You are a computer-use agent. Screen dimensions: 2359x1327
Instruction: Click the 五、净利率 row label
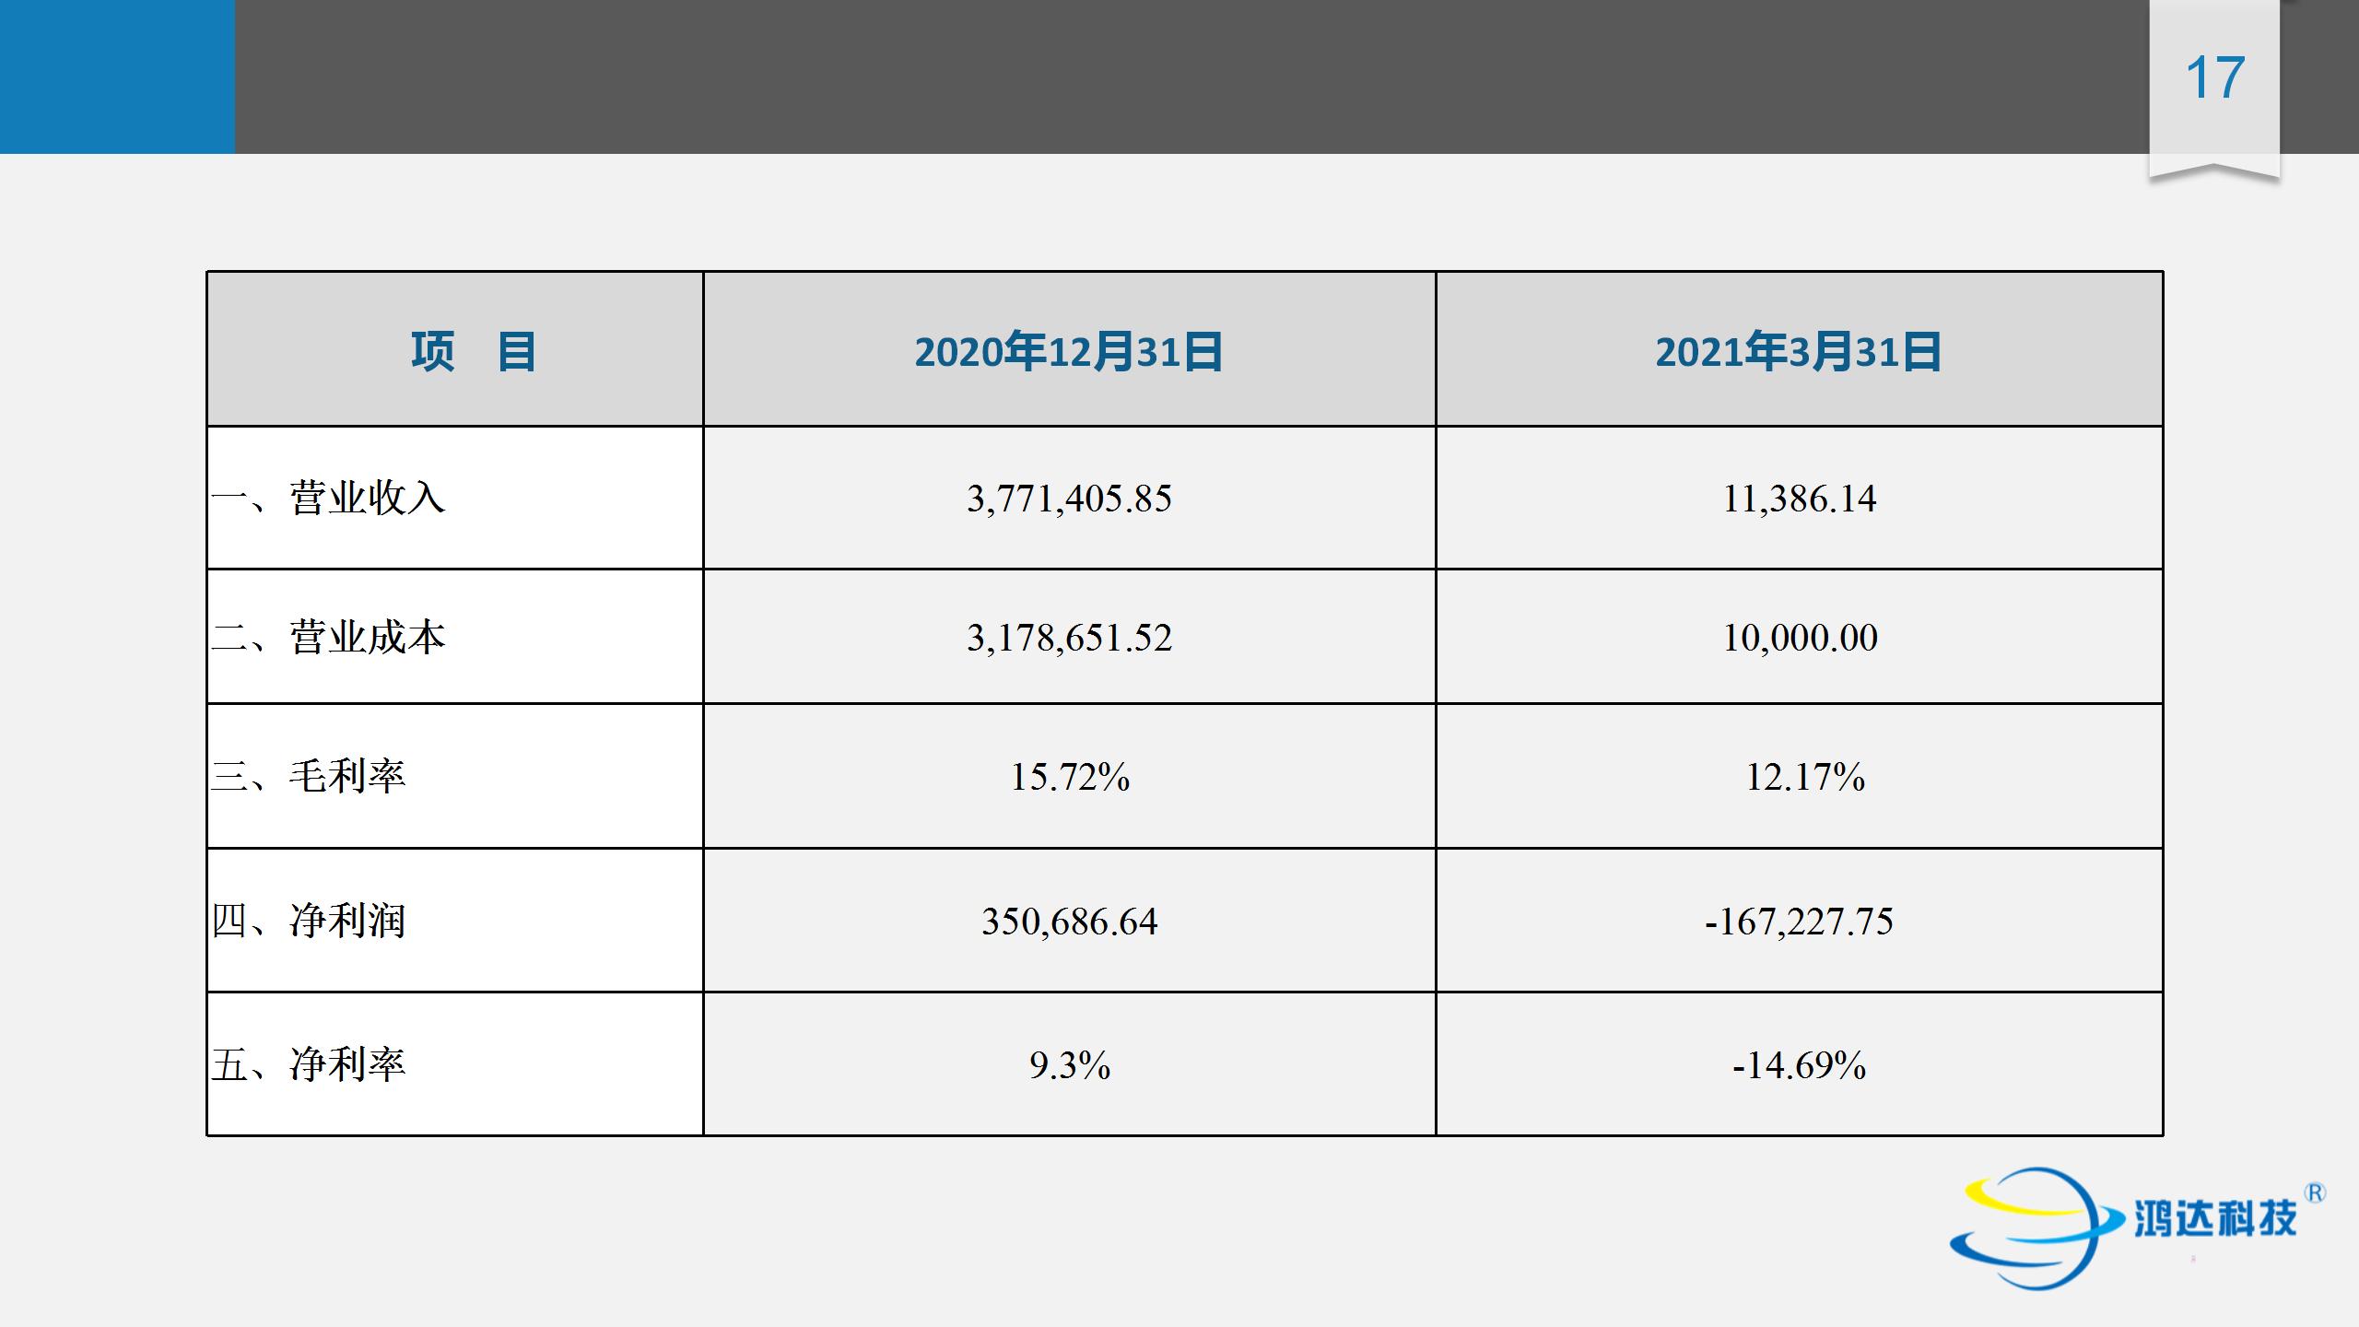point(309,1064)
